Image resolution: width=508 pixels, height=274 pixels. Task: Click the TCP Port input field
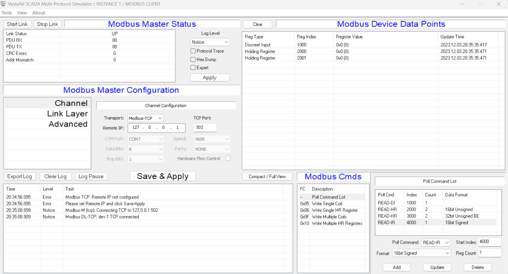point(205,128)
